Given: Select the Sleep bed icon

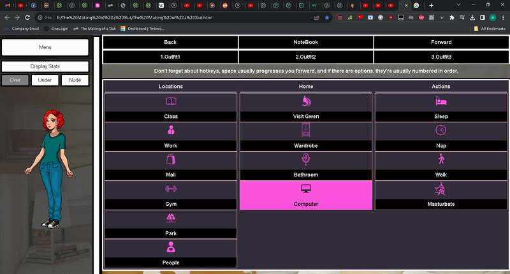Looking at the screenshot, I should click(441, 102).
